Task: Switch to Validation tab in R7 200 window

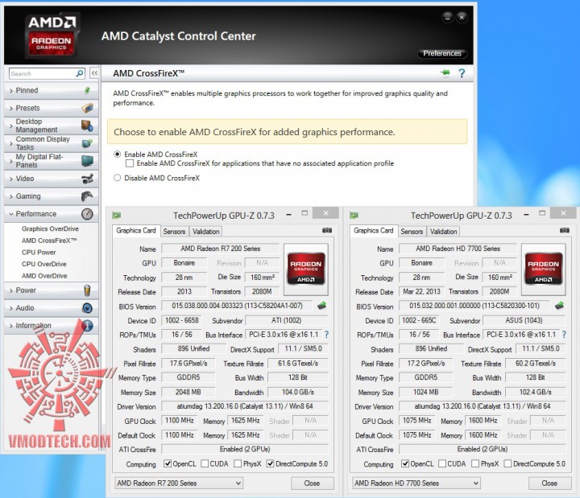Action: tap(206, 232)
